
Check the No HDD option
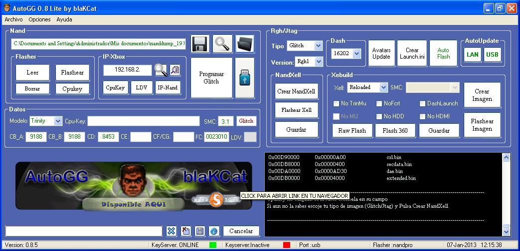[x=379, y=116]
